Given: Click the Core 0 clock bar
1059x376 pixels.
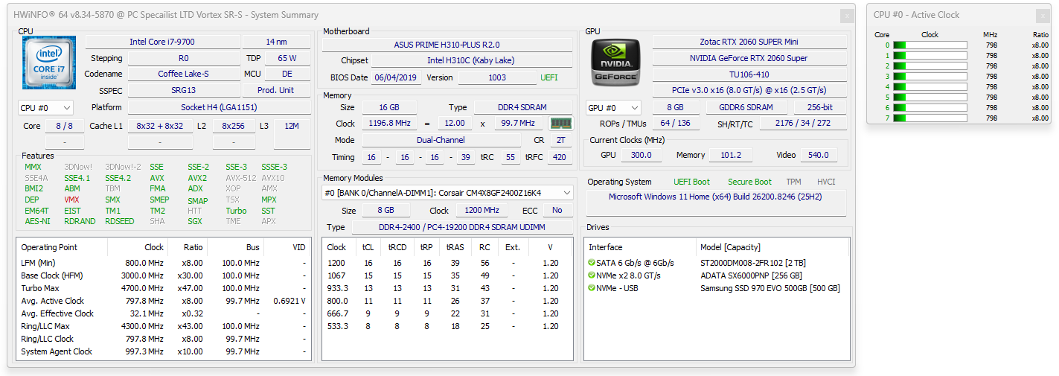Looking at the screenshot, I should tap(930, 45).
